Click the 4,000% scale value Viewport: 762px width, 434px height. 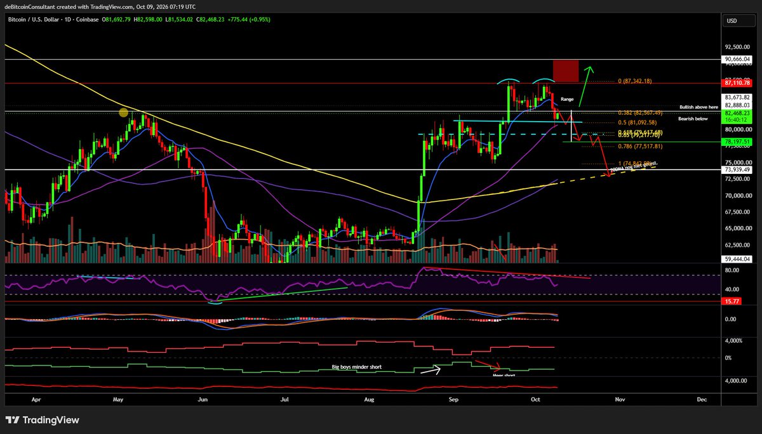pyautogui.click(x=733, y=341)
